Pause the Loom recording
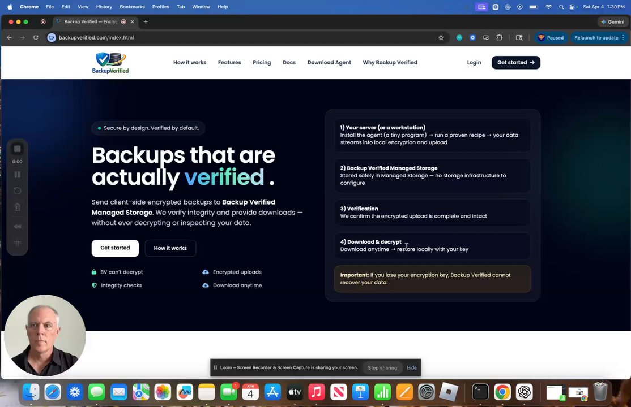The height and width of the screenshot is (407, 631). (x=18, y=175)
